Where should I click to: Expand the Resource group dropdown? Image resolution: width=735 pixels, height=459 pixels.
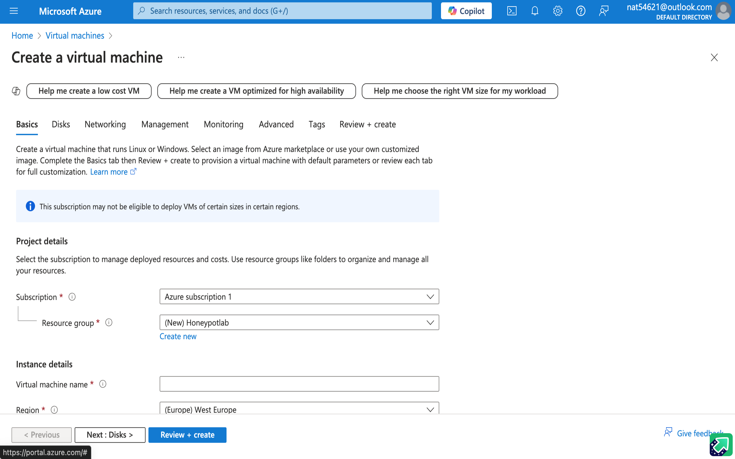coord(299,322)
